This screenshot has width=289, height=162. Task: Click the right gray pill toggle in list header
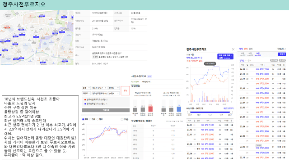tap(282, 60)
